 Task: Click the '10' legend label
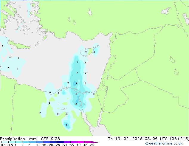click(x=37, y=145)
